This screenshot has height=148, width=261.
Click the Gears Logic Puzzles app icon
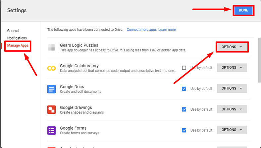[x=51, y=47]
